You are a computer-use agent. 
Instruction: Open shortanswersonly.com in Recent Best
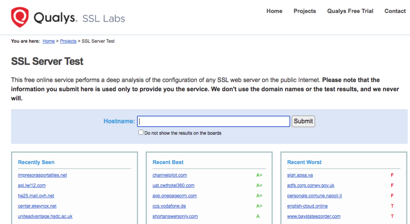[175, 216]
